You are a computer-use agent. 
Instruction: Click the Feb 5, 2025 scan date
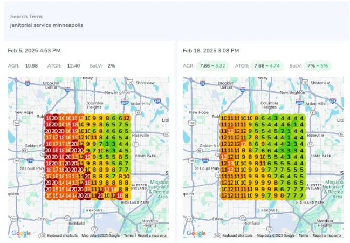click(x=34, y=50)
